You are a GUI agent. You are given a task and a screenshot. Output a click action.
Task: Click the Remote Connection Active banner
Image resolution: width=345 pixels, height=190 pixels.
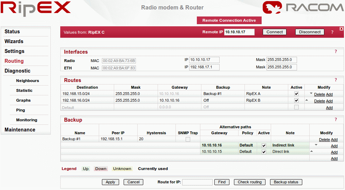pyautogui.click(x=229, y=20)
